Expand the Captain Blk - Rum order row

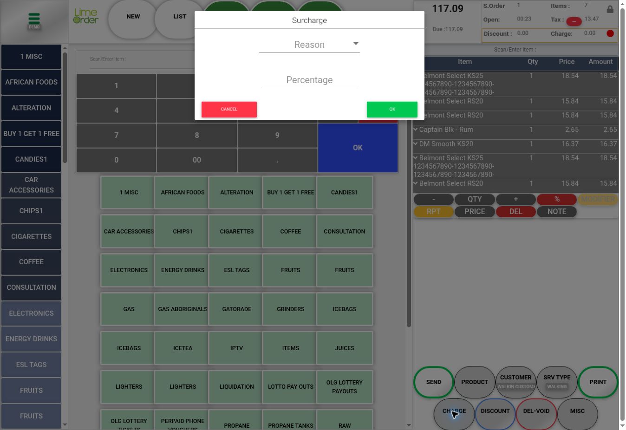pyautogui.click(x=416, y=130)
